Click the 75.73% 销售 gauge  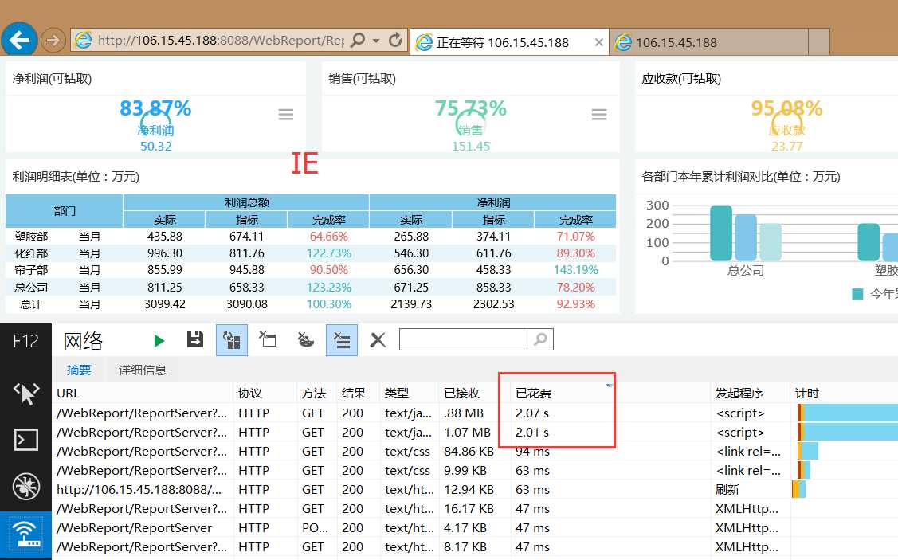(470, 123)
